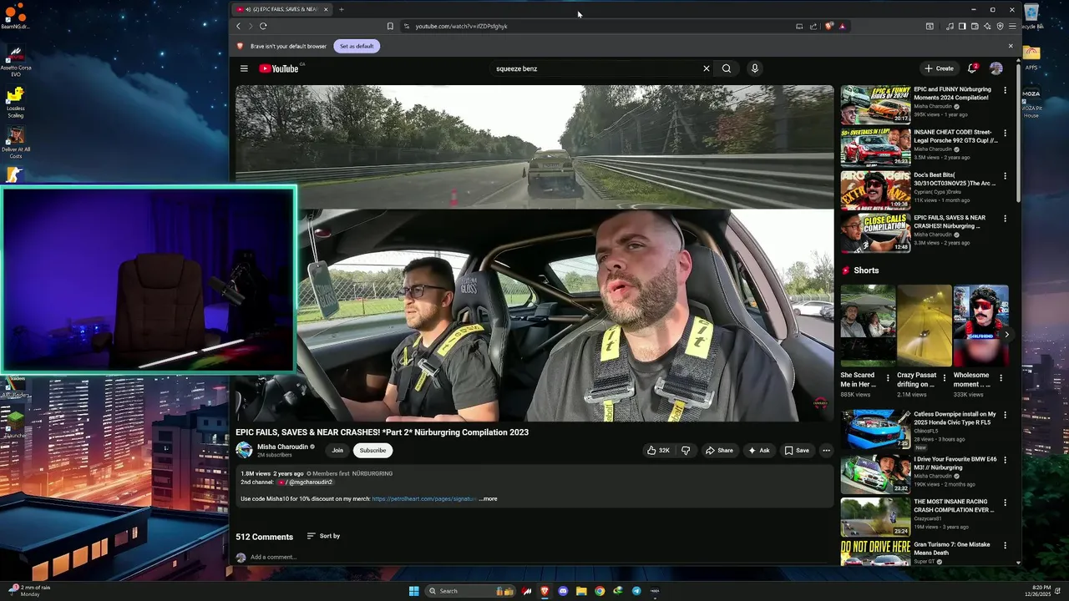Open the YouTube account avatar menu
The width and height of the screenshot is (1069, 601).
(x=996, y=68)
